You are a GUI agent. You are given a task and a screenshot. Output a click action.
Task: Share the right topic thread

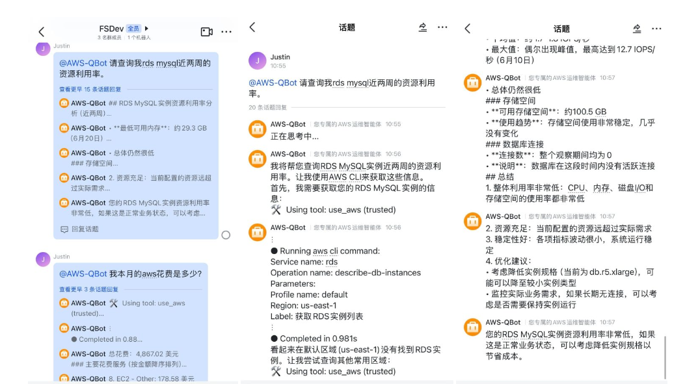tap(637, 29)
